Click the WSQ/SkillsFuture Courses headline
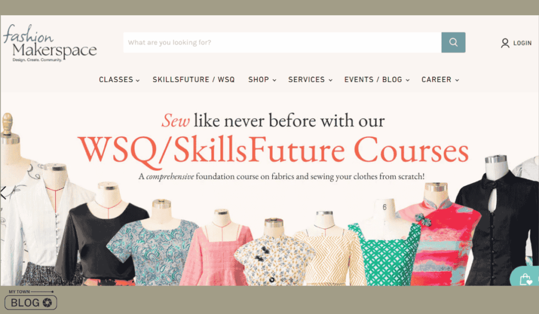Image resolution: width=539 pixels, height=314 pixels. pyautogui.click(x=274, y=150)
